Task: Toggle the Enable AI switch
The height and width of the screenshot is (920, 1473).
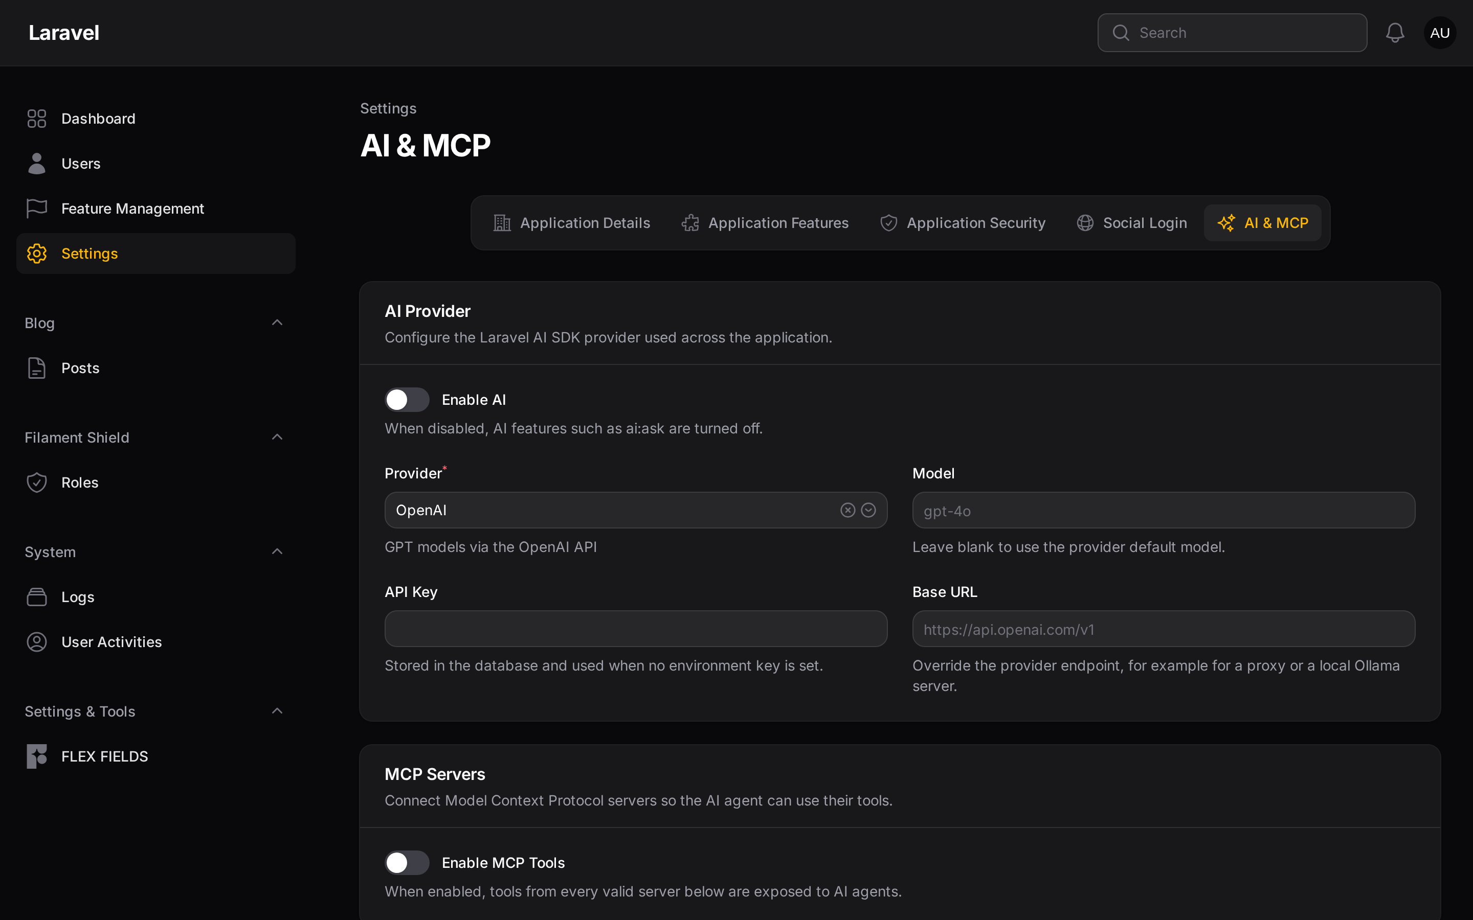Action: pos(407,400)
